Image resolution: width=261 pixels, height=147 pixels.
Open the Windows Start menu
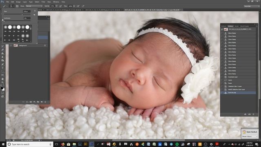pyautogui.click(x=3, y=144)
